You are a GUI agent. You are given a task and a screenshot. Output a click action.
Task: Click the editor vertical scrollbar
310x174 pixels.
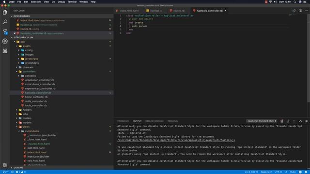pyautogui.click(x=309, y=58)
